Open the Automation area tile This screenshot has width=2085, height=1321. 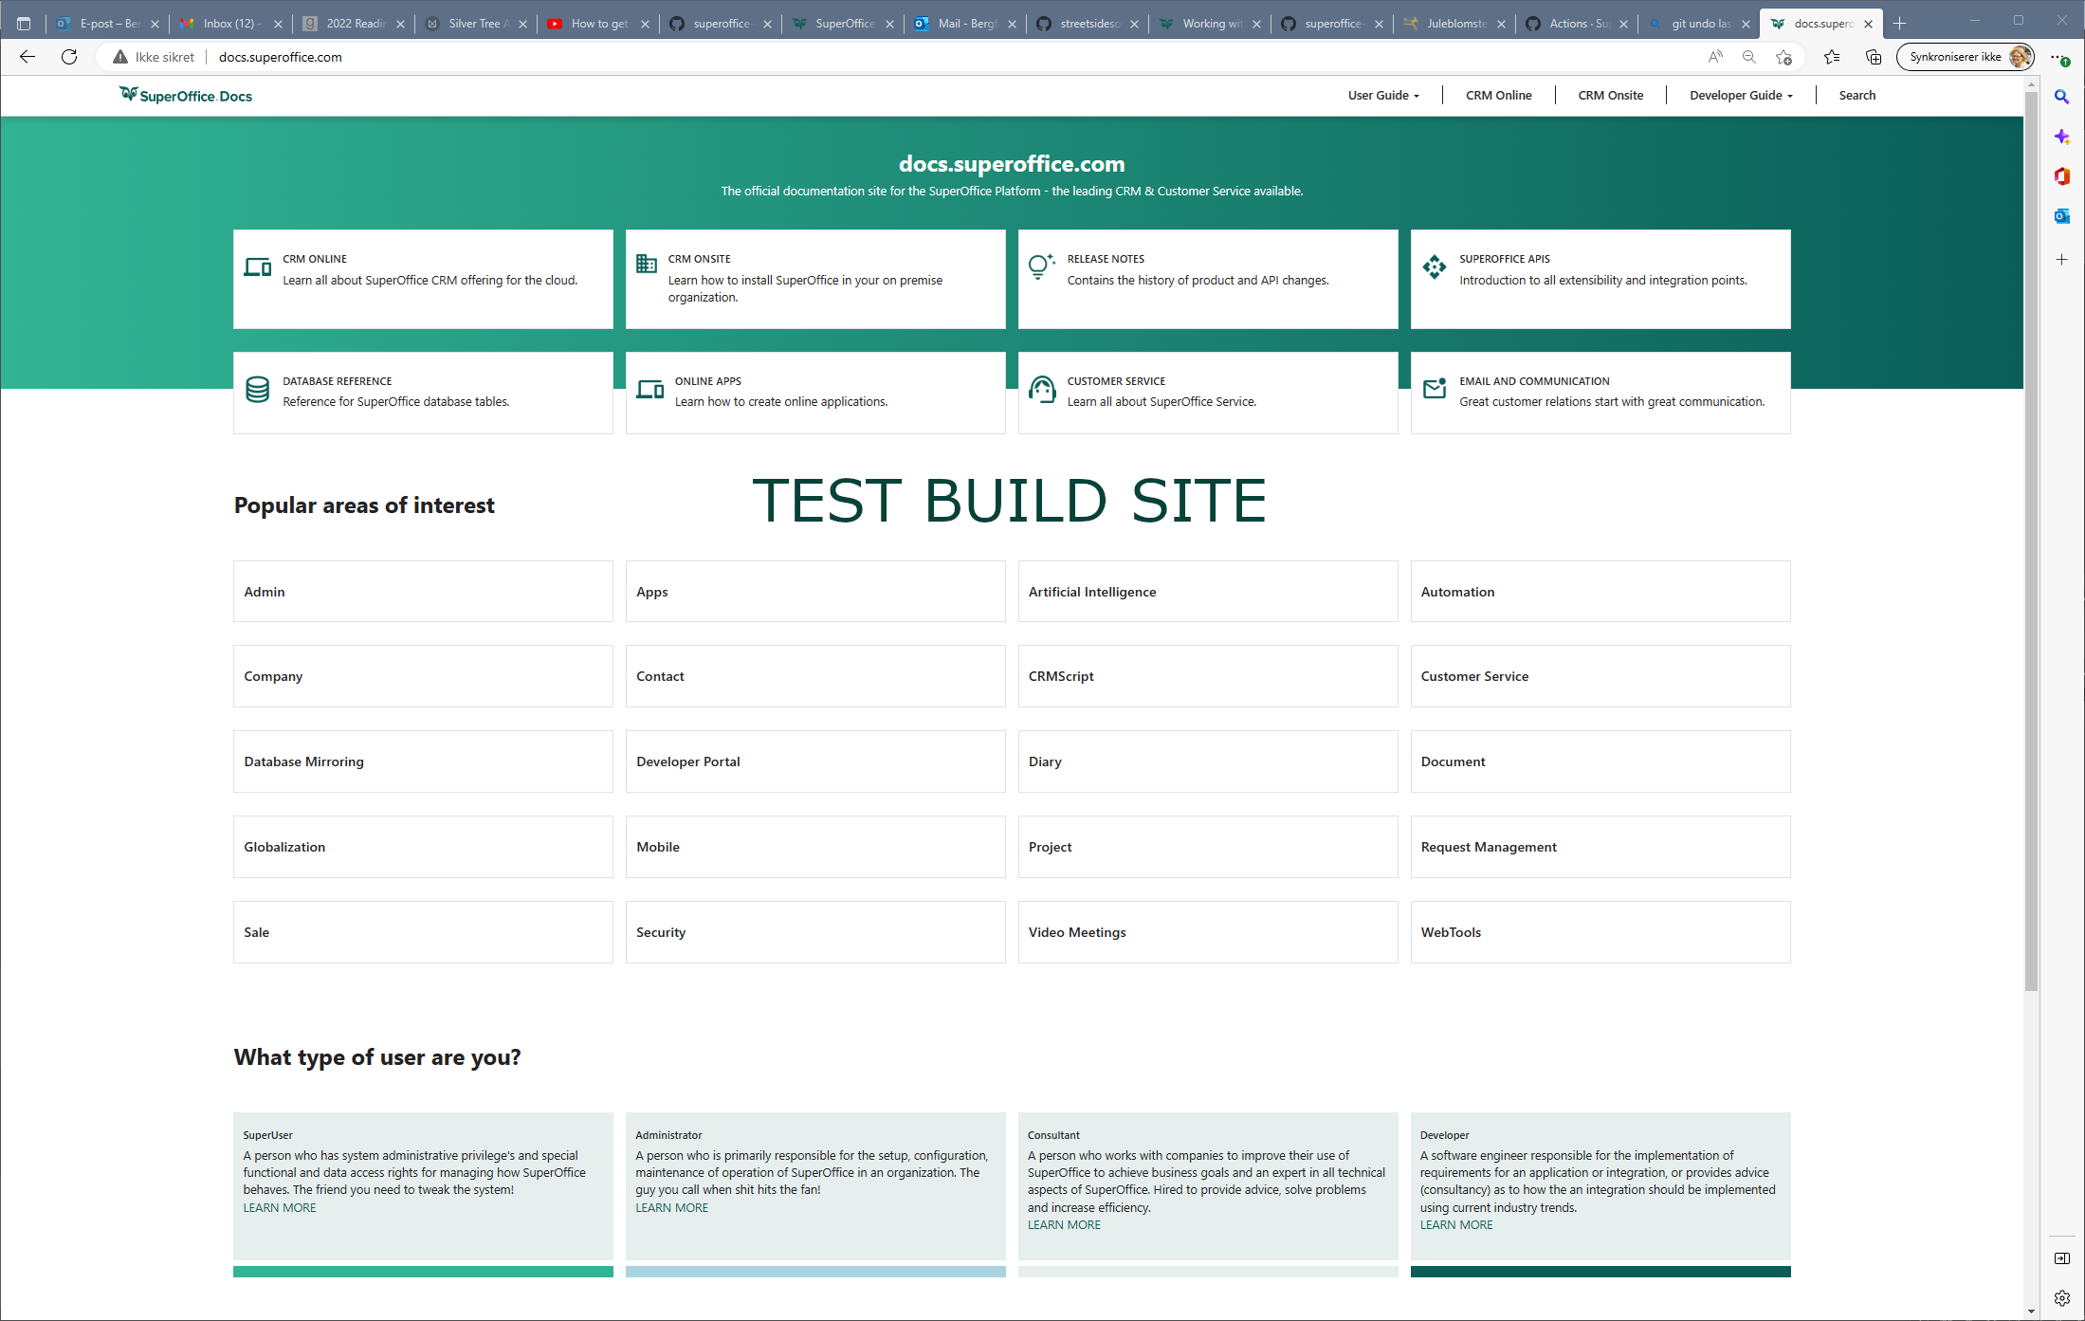(1600, 592)
